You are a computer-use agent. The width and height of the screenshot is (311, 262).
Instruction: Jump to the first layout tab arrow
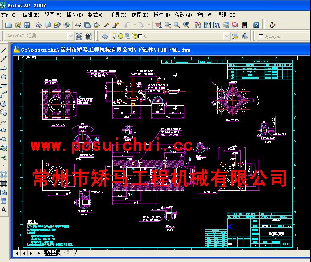coord(17,253)
